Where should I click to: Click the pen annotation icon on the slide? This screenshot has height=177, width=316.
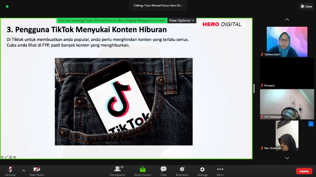[6, 157]
